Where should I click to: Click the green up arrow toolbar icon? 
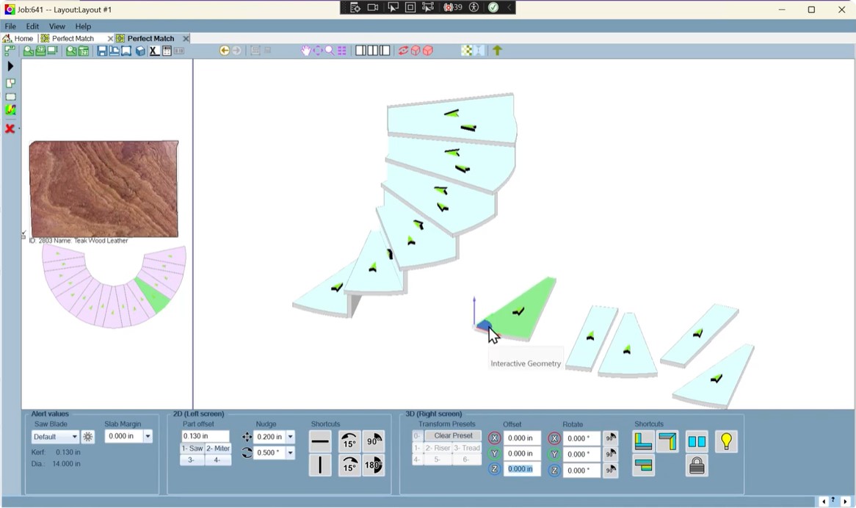tap(498, 51)
